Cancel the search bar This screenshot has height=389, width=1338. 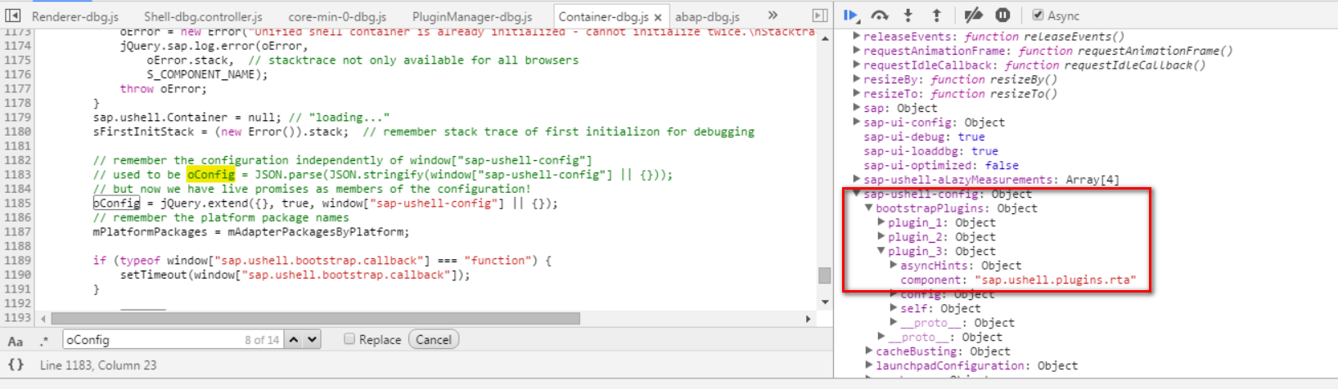click(434, 340)
